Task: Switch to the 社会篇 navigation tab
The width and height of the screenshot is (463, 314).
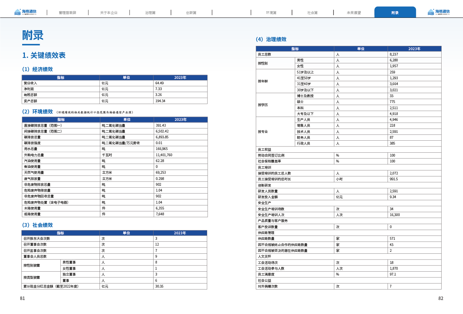Action: pyautogui.click(x=312, y=13)
